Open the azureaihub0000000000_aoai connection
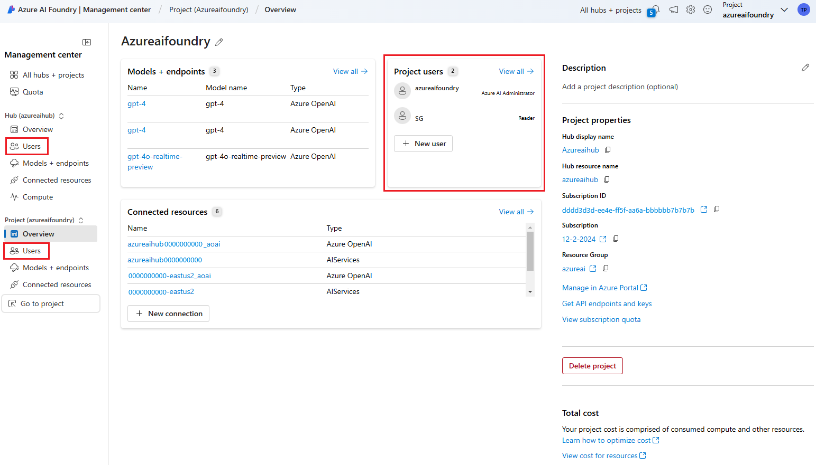Image resolution: width=816 pixels, height=465 pixels. coord(173,244)
